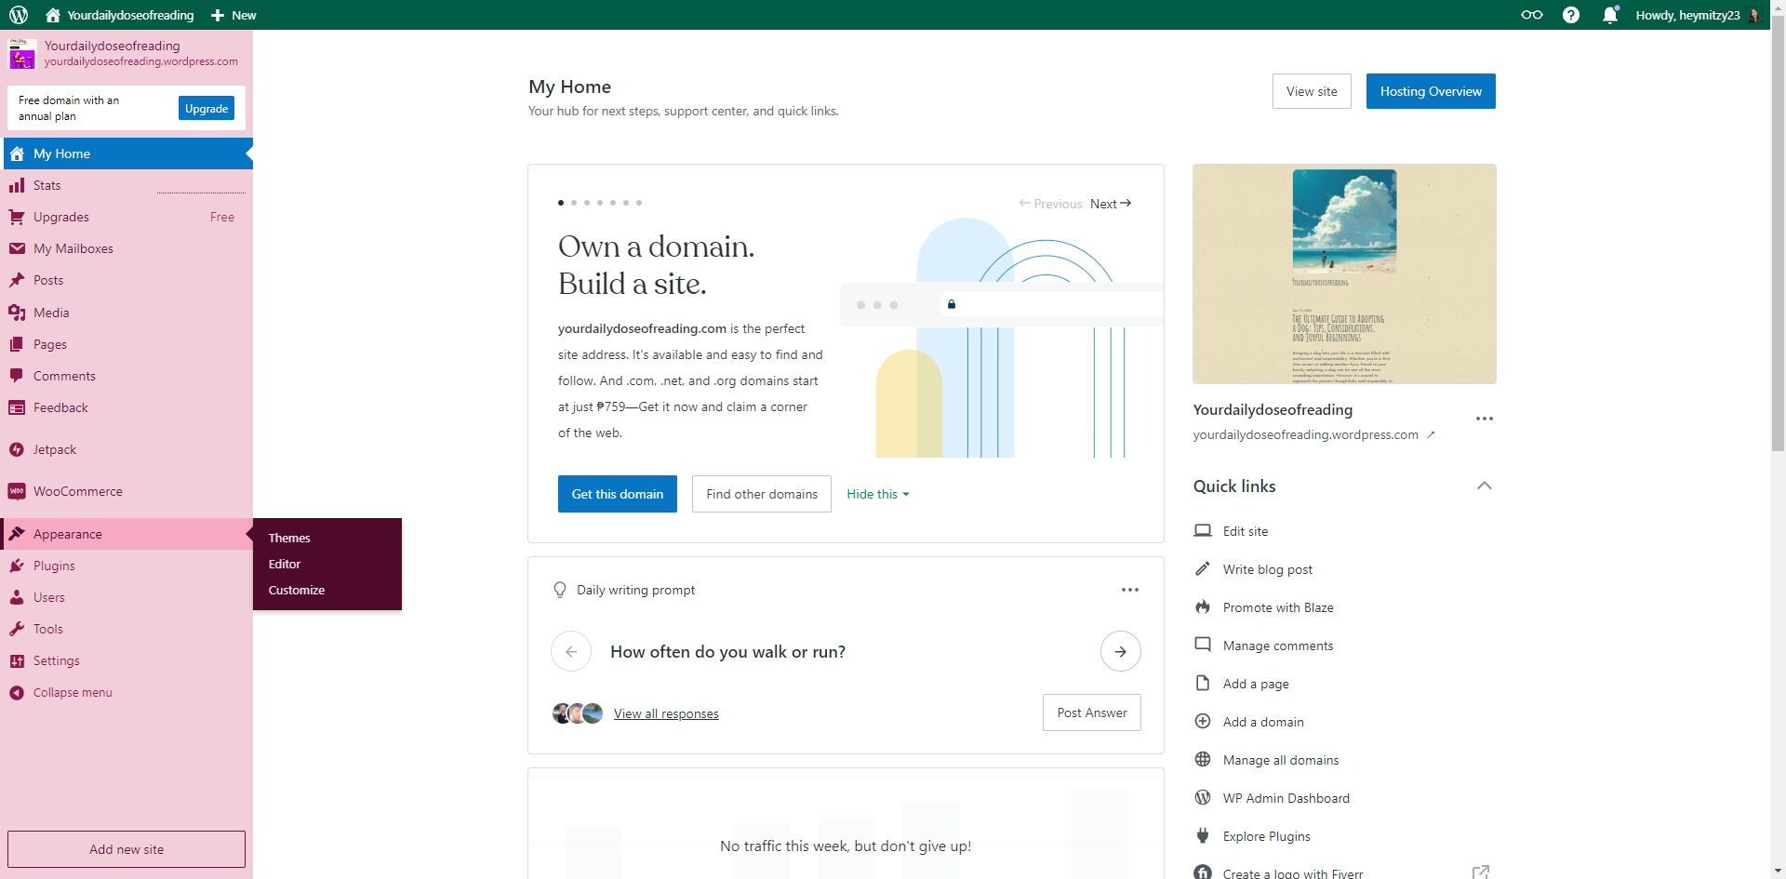The height and width of the screenshot is (879, 1786).
Task: Open View all responses link
Action: pyautogui.click(x=666, y=713)
